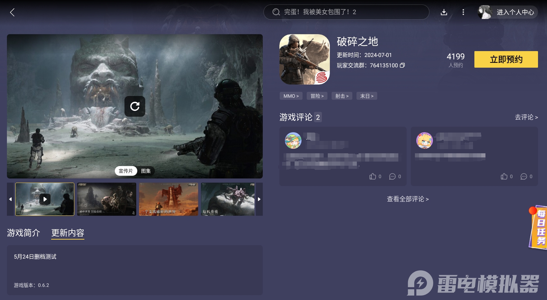The height and width of the screenshot is (300, 547).
Task: Open the second reviewer's avatar
Action: [425, 141]
